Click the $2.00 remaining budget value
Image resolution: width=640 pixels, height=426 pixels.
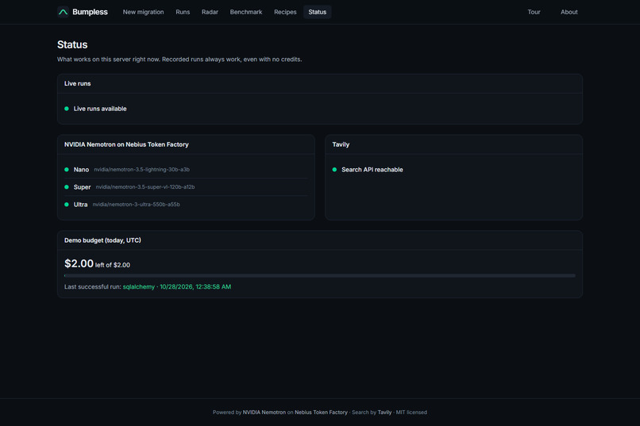(x=79, y=263)
